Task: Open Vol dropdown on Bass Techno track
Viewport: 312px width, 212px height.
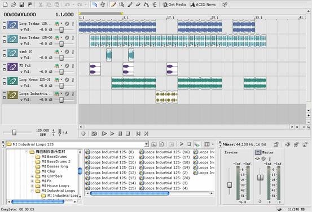Action: coord(21,44)
